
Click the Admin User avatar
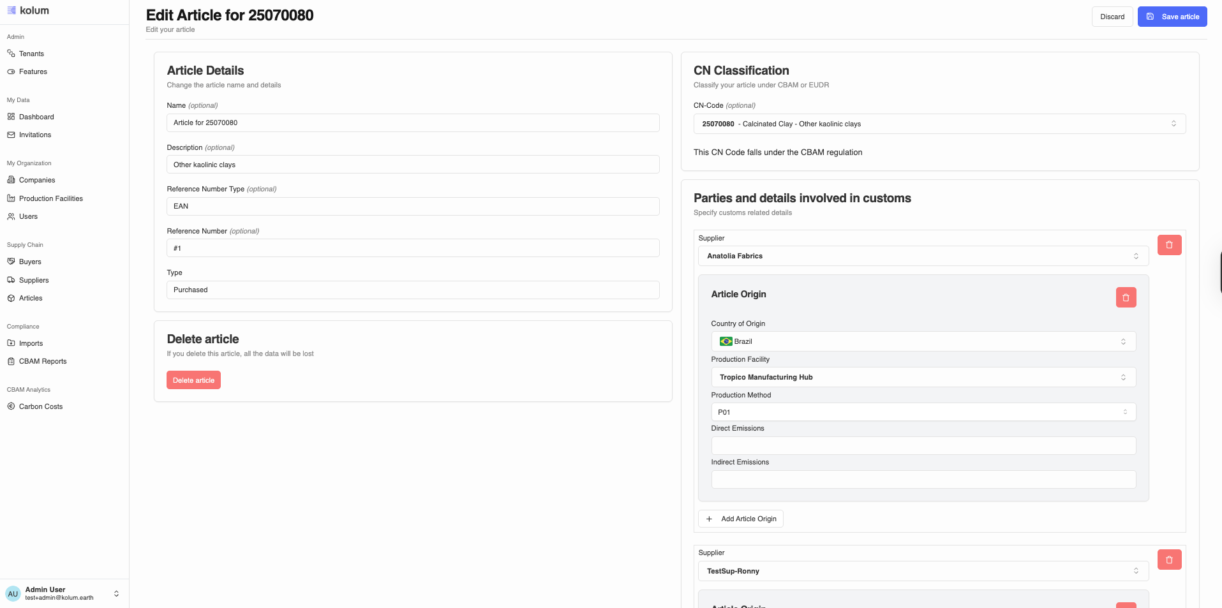(x=13, y=593)
